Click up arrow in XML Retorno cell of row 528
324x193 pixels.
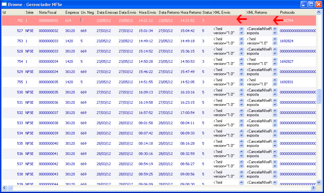[275, 49]
